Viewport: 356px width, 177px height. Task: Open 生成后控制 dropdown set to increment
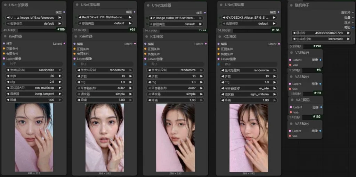(321, 39)
